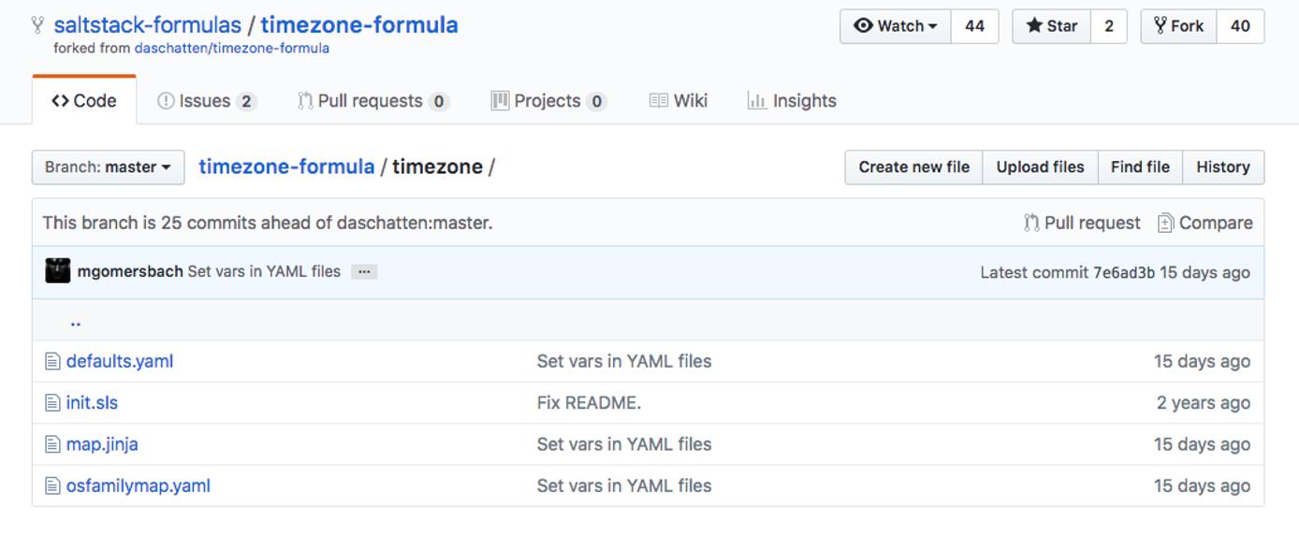The width and height of the screenshot is (1299, 536).
Task: Open the Wiki tab
Action: (x=679, y=101)
